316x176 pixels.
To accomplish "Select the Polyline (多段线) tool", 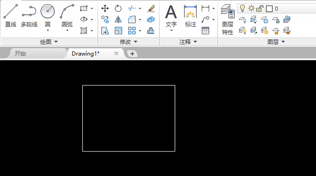I will (29, 16).
